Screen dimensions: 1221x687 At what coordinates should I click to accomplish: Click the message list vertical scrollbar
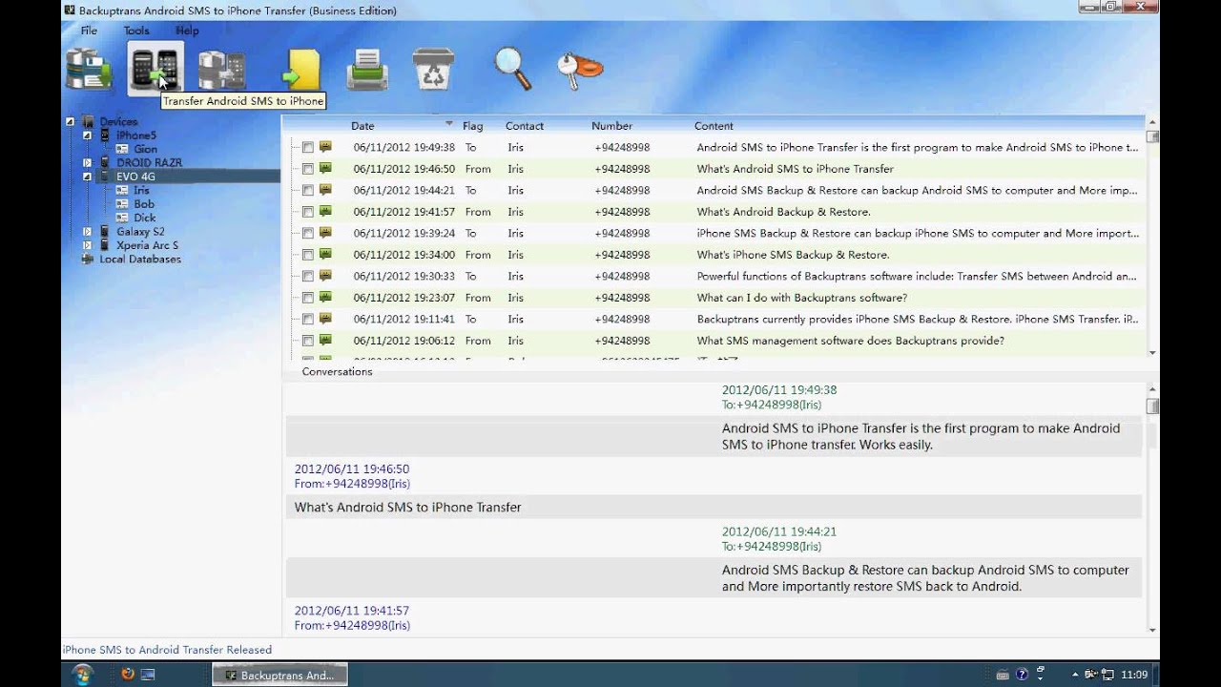click(1152, 238)
